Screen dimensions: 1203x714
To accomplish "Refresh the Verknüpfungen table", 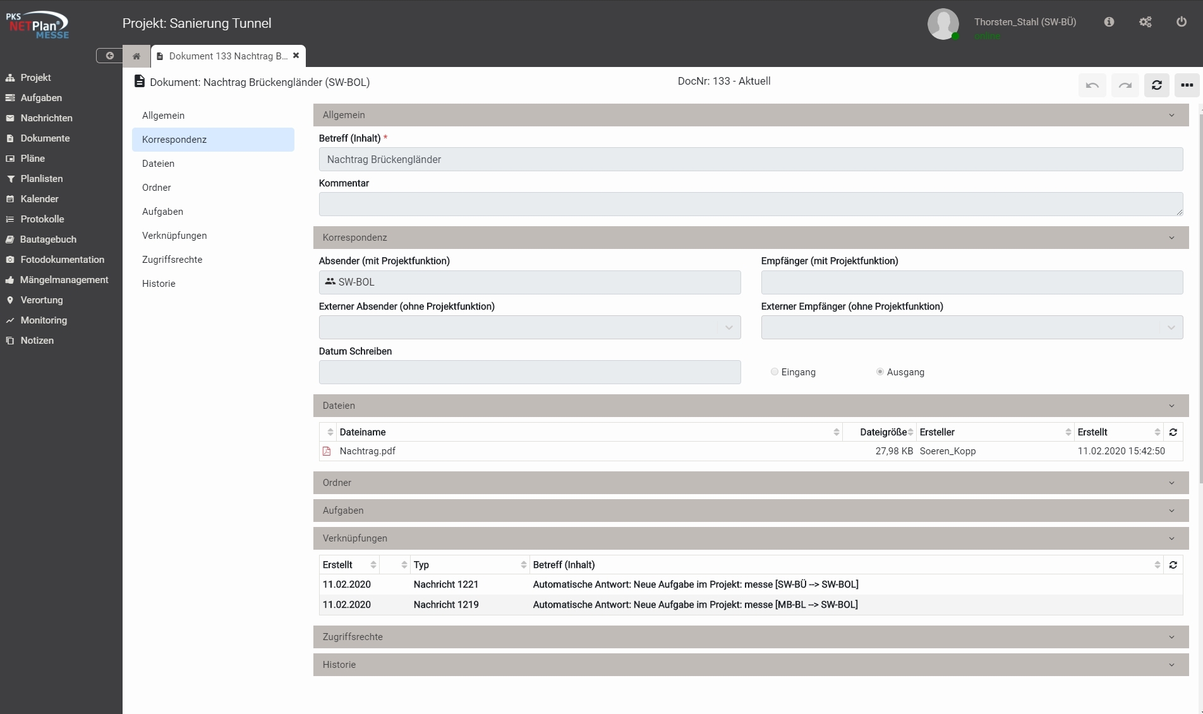I will (1173, 565).
